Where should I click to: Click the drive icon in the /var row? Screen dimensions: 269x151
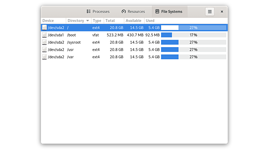pyautogui.click(x=44, y=57)
